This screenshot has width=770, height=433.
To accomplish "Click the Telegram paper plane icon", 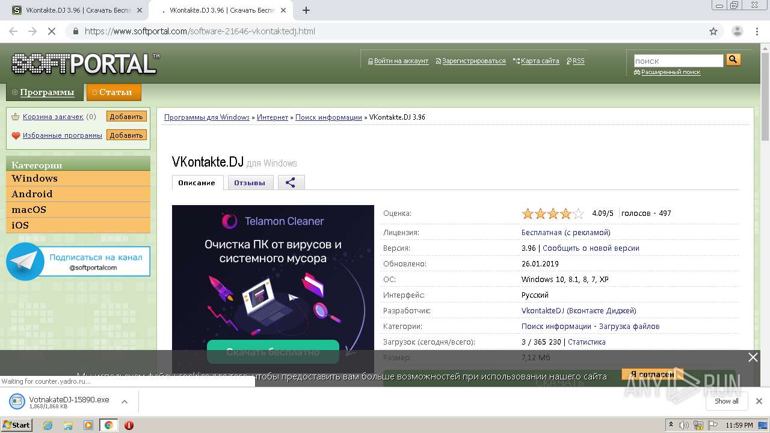I will pos(25,262).
